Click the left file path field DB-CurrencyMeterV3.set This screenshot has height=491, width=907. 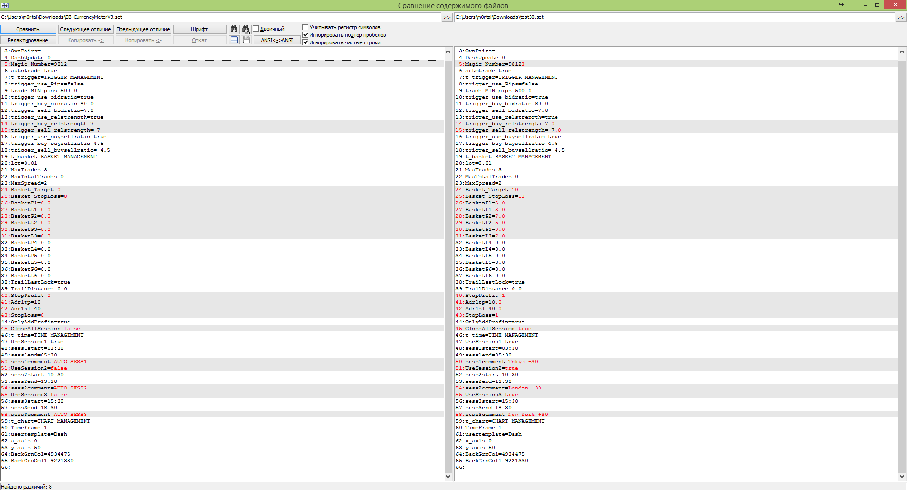(x=220, y=17)
